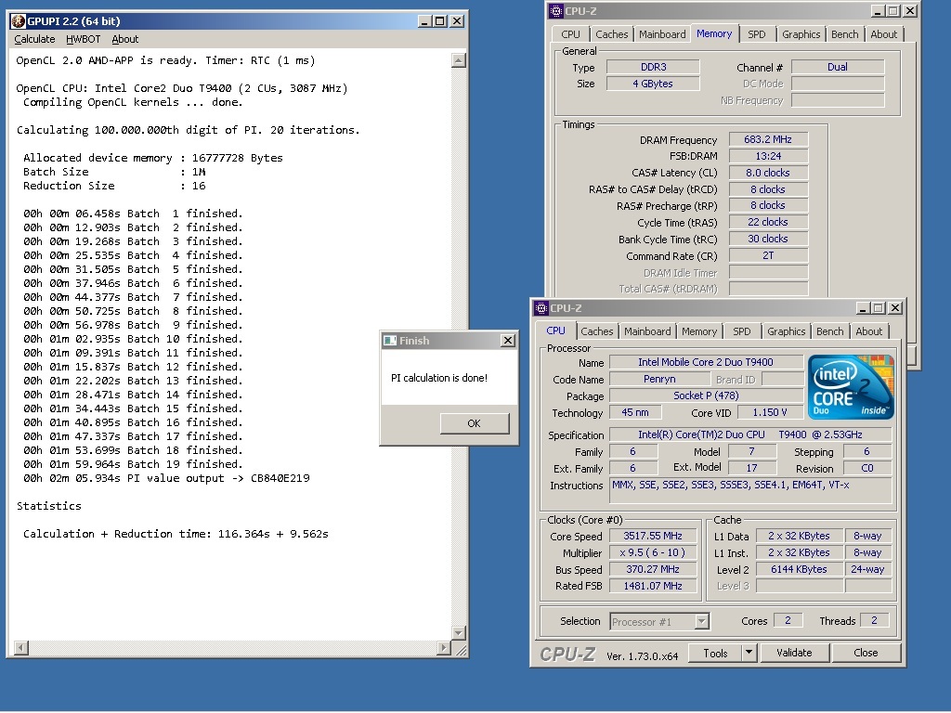Image resolution: width=951 pixels, height=713 pixels.
Task: Click GPUPI vertical scrollbar down arrow
Action: (459, 632)
